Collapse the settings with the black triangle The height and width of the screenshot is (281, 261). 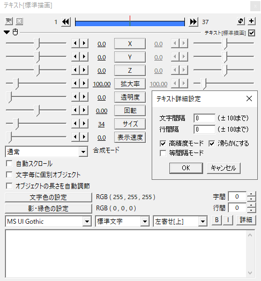click(7, 33)
